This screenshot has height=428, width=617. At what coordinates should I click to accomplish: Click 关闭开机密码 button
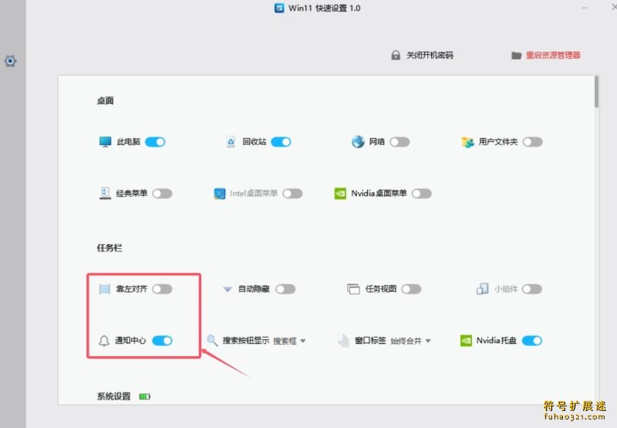click(x=423, y=56)
